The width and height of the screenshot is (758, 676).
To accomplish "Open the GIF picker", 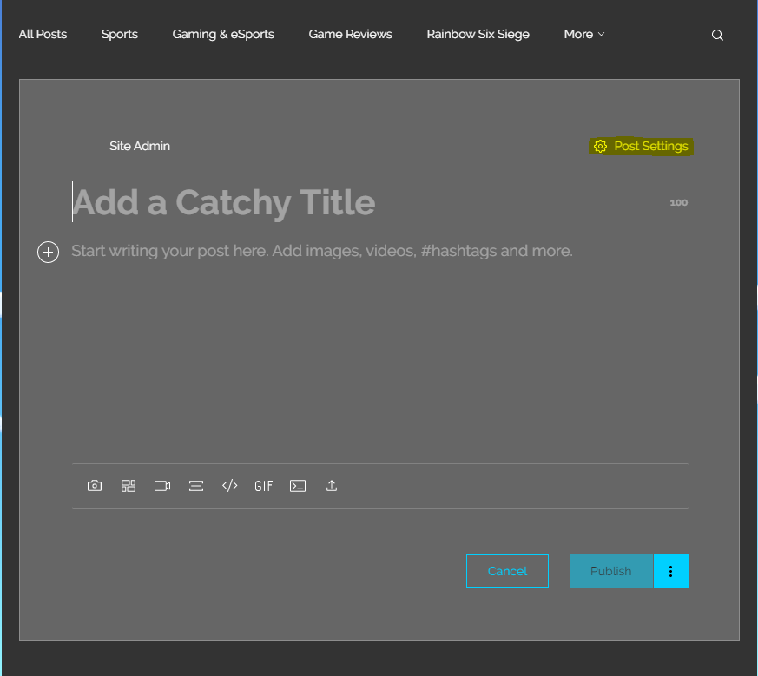I will [x=263, y=486].
